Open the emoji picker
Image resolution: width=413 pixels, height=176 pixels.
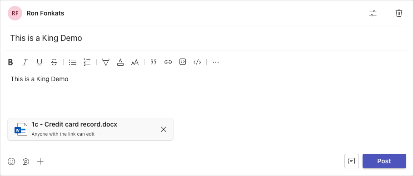click(11, 161)
